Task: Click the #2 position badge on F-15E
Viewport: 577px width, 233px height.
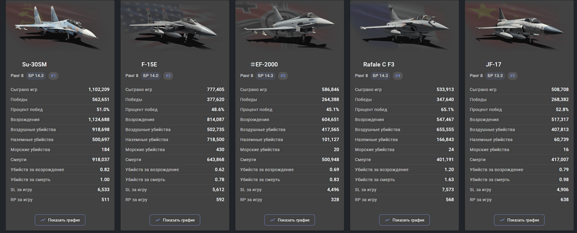Action: click(168, 75)
